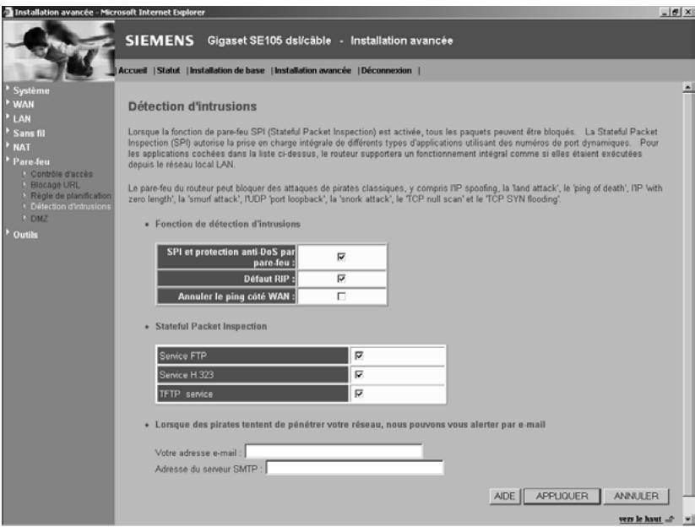Follow the 'vers le haut' link
Image resolution: width=695 pixels, height=527 pixels.
640,519
